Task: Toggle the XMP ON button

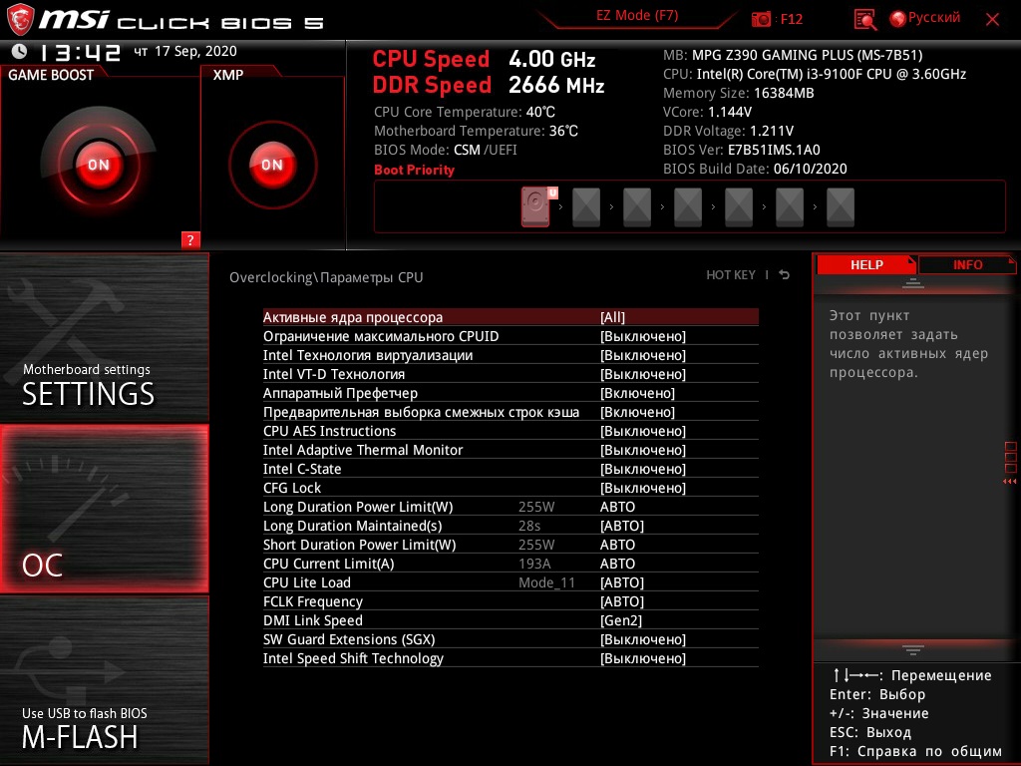Action: (272, 165)
